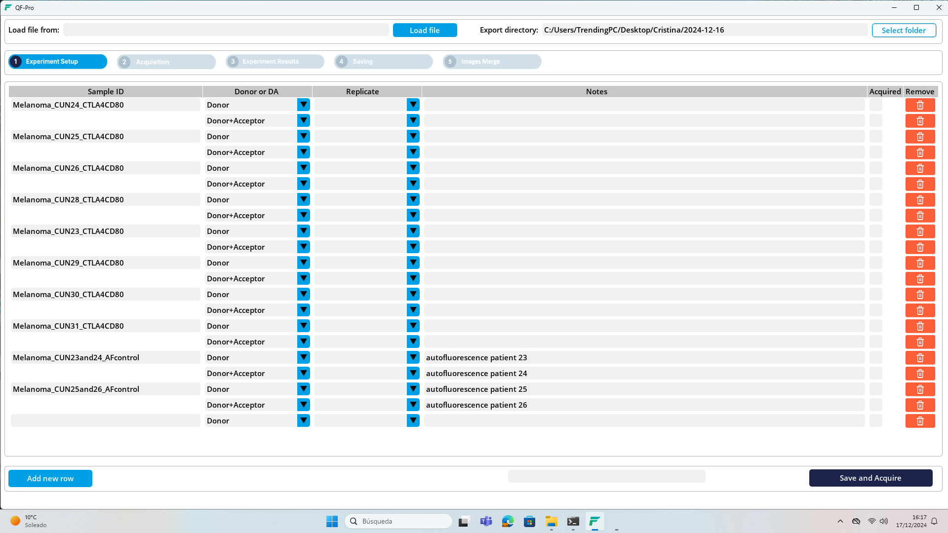948x533 pixels.
Task: Open File Explorer from the taskbar
Action: click(x=551, y=521)
